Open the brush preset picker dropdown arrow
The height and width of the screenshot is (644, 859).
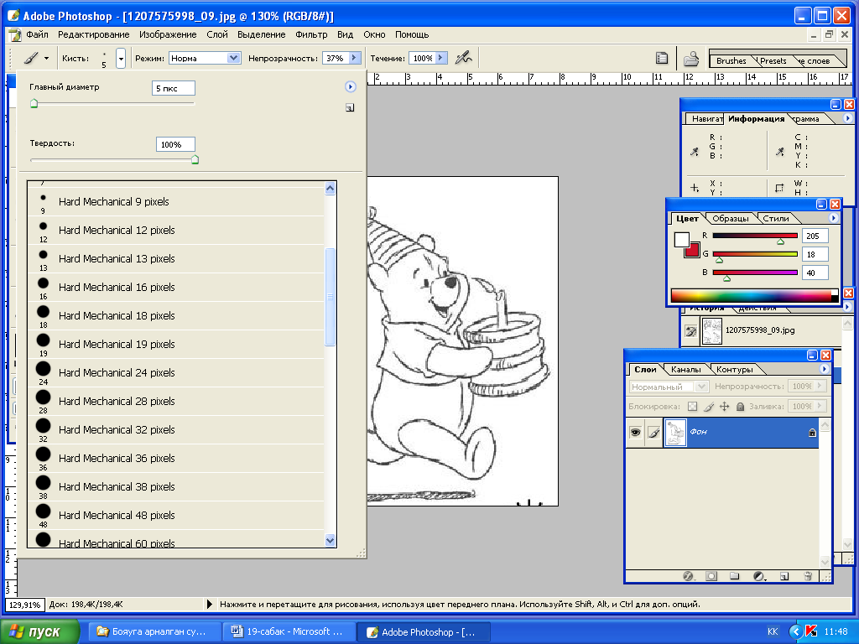tap(121, 58)
